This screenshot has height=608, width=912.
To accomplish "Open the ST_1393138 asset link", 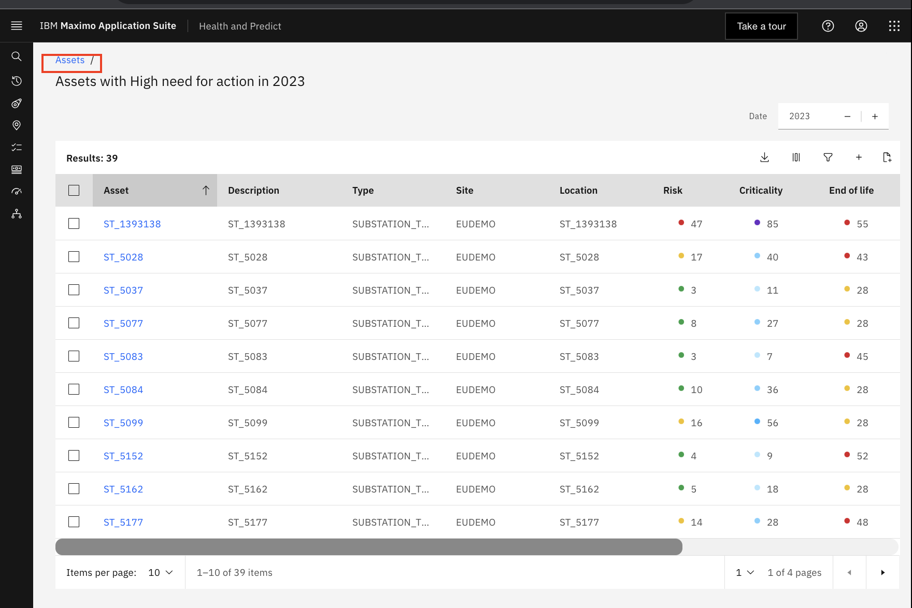I will pyautogui.click(x=132, y=224).
